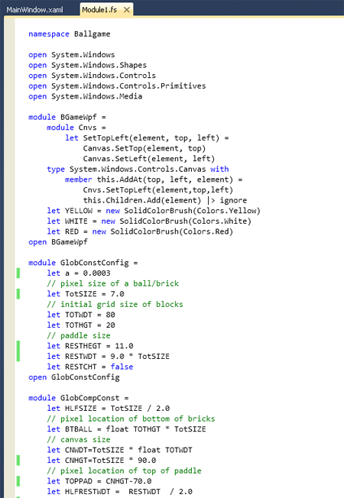Click the 'let HLFSIZE = TotSIZE / 2.0' line
The width and height of the screenshot is (344, 498).
coord(108,409)
